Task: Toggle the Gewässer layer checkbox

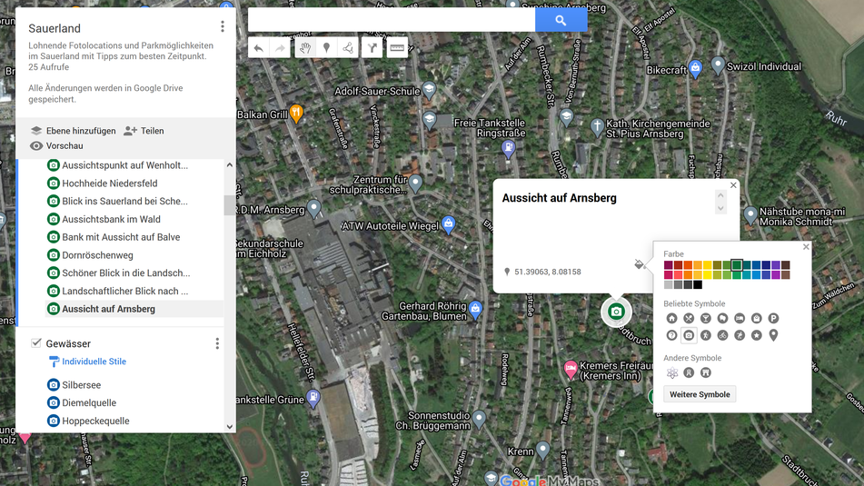Action: [35, 342]
